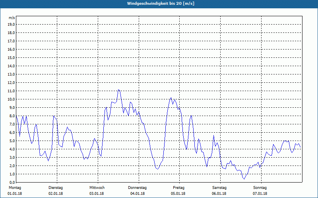Viewport: 318px width, 198px height.
Task: Select the 1,0 y-axis value
Action: (x=12, y=174)
